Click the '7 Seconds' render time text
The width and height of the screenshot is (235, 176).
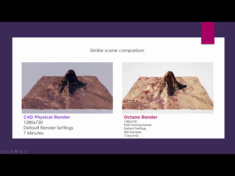click(131, 136)
